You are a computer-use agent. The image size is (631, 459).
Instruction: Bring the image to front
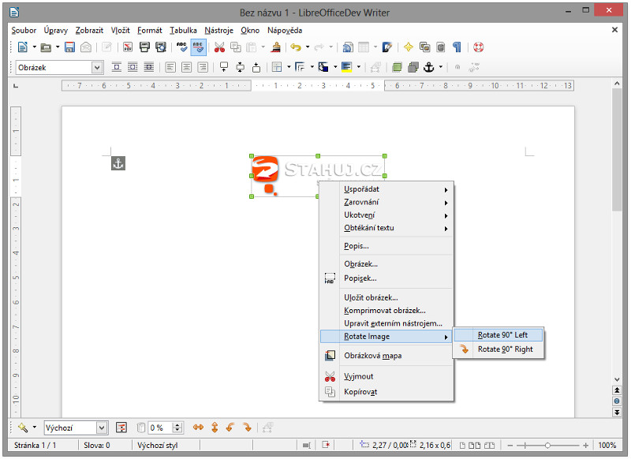(398, 68)
